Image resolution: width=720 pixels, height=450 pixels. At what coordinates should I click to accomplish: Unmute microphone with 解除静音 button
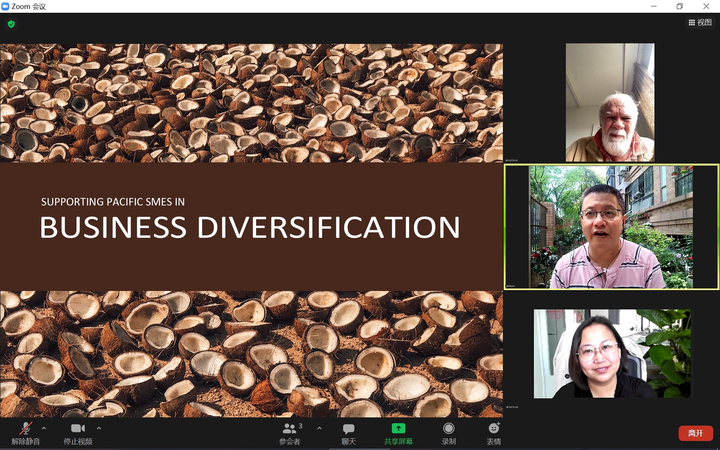[25, 433]
